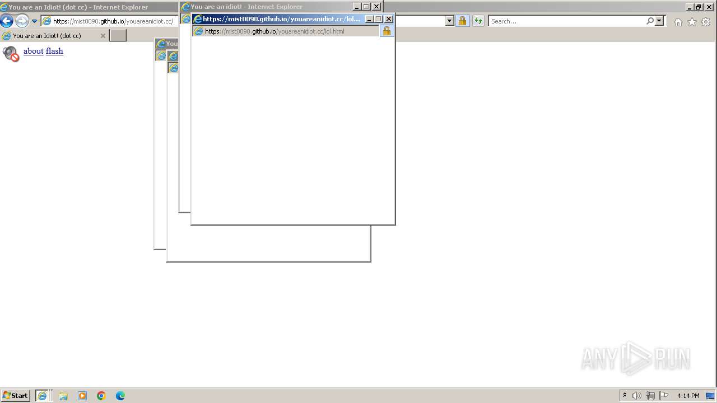The height and width of the screenshot is (403, 717).
Task: Open recent pages dropdown beside Forward arrow
Action: (34, 21)
